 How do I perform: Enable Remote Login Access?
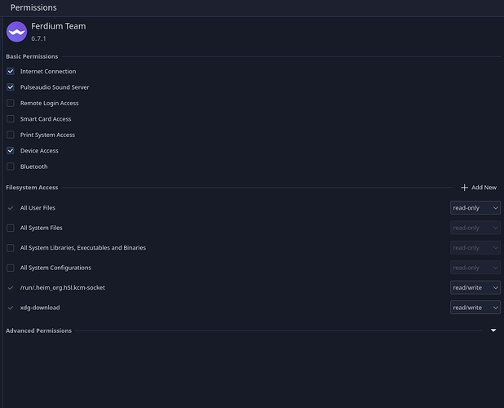(11, 103)
